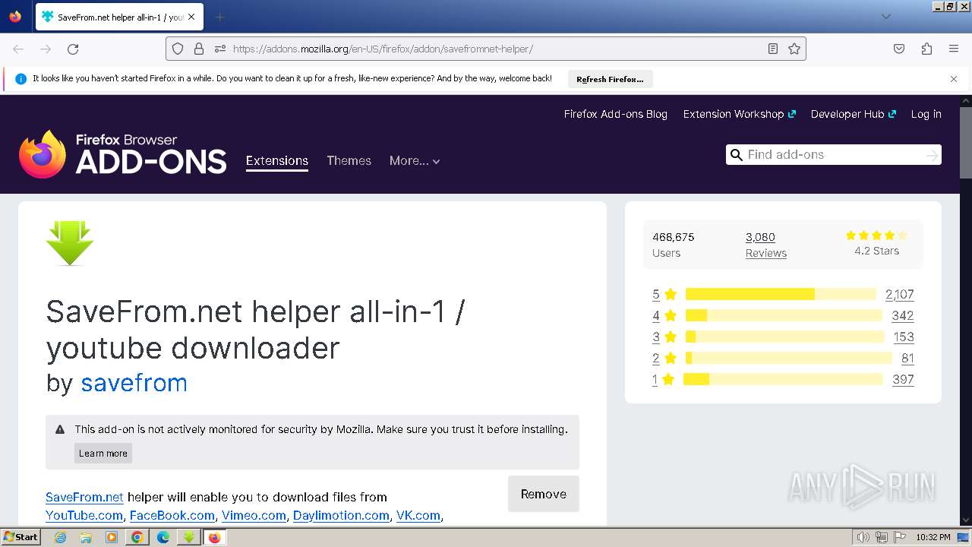The height and width of the screenshot is (547, 972).
Task: View site security via the padlock icon
Action: pos(199,49)
